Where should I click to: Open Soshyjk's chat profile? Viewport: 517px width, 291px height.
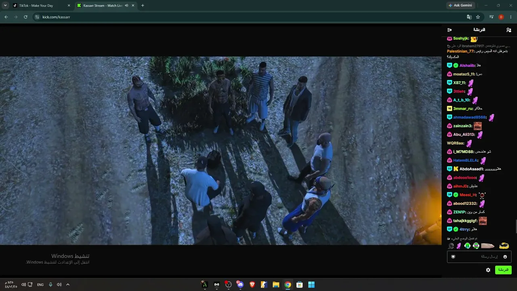coord(461,38)
